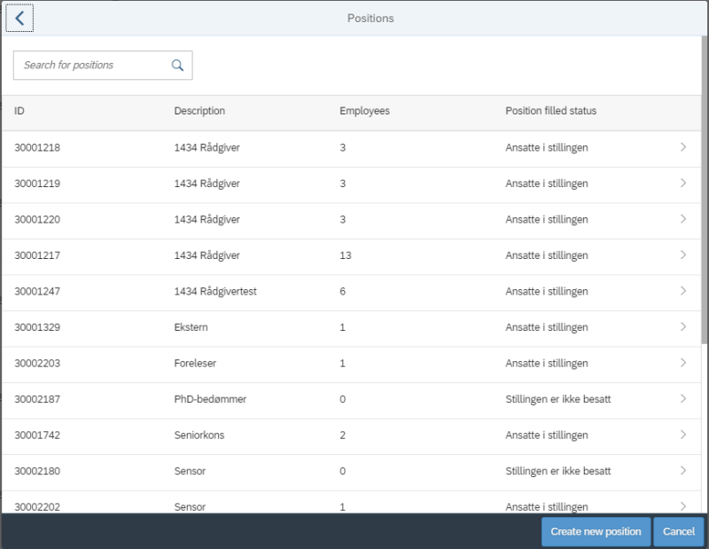This screenshot has width=709, height=549.
Task: Click employee count 2 for Seniorkons
Action: click(343, 435)
